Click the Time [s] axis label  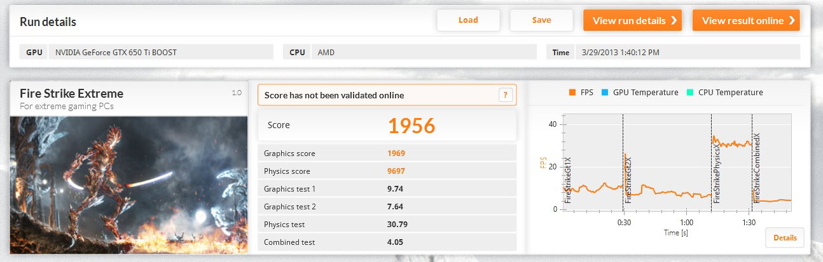(677, 233)
